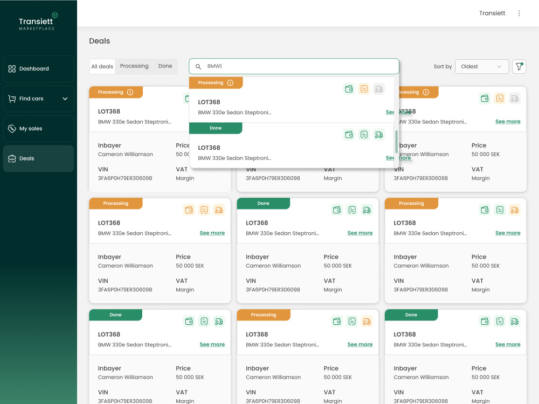Click truck icon in dropdown's Done result
Viewport: 539px width, 404px height.
tap(379, 135)
